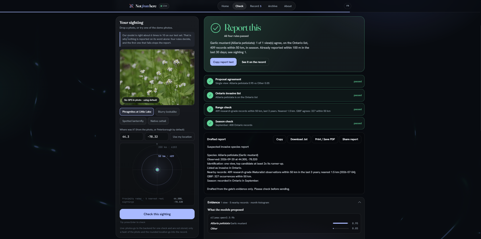481x239 pixels.
Task: Click Copy report text button
Action: coord(223,62)
